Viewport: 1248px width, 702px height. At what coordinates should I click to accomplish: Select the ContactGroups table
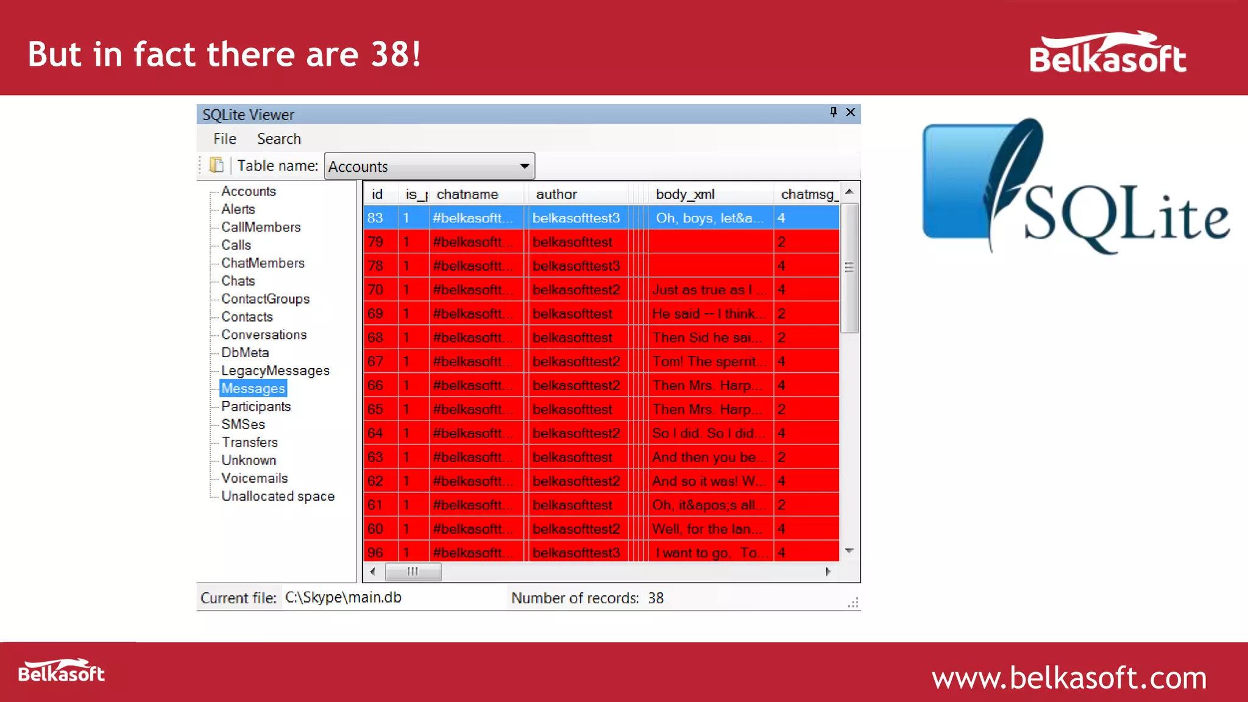(266, 299)
